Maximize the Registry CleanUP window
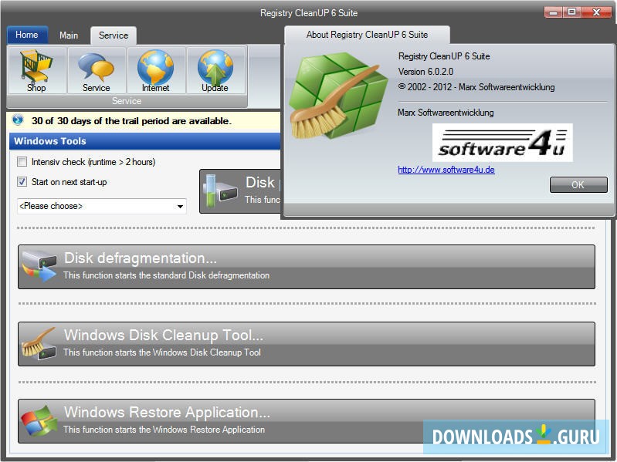The image size is (617, 462). (571, 12)
